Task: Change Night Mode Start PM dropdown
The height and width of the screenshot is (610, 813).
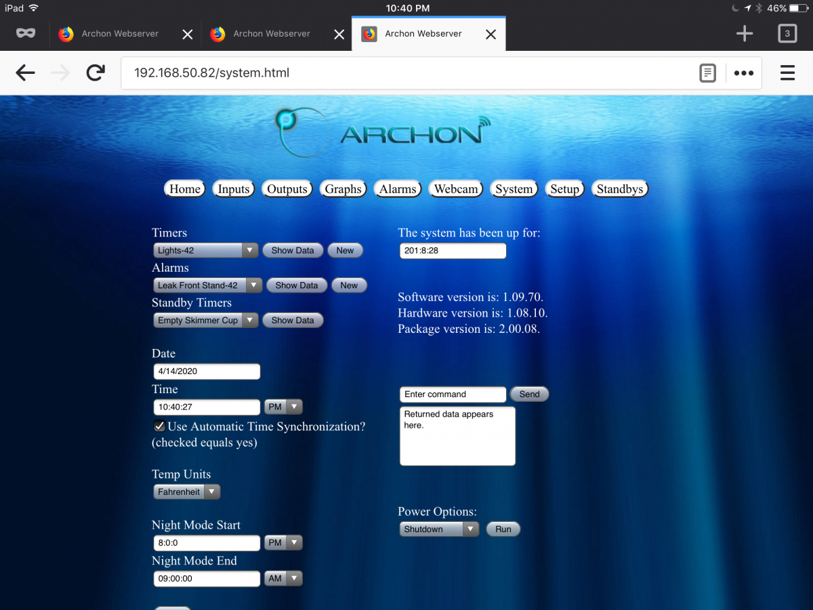Action: [x=283, y=542]
